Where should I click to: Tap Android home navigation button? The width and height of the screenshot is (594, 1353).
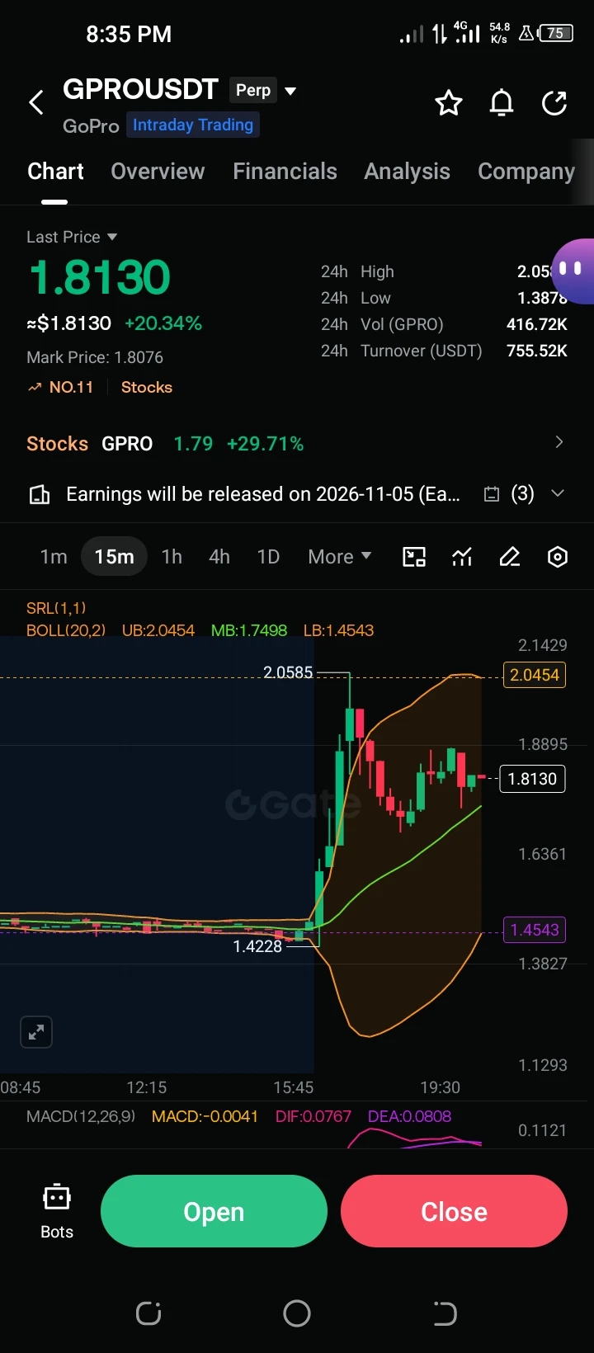[x=297, y=1313]
